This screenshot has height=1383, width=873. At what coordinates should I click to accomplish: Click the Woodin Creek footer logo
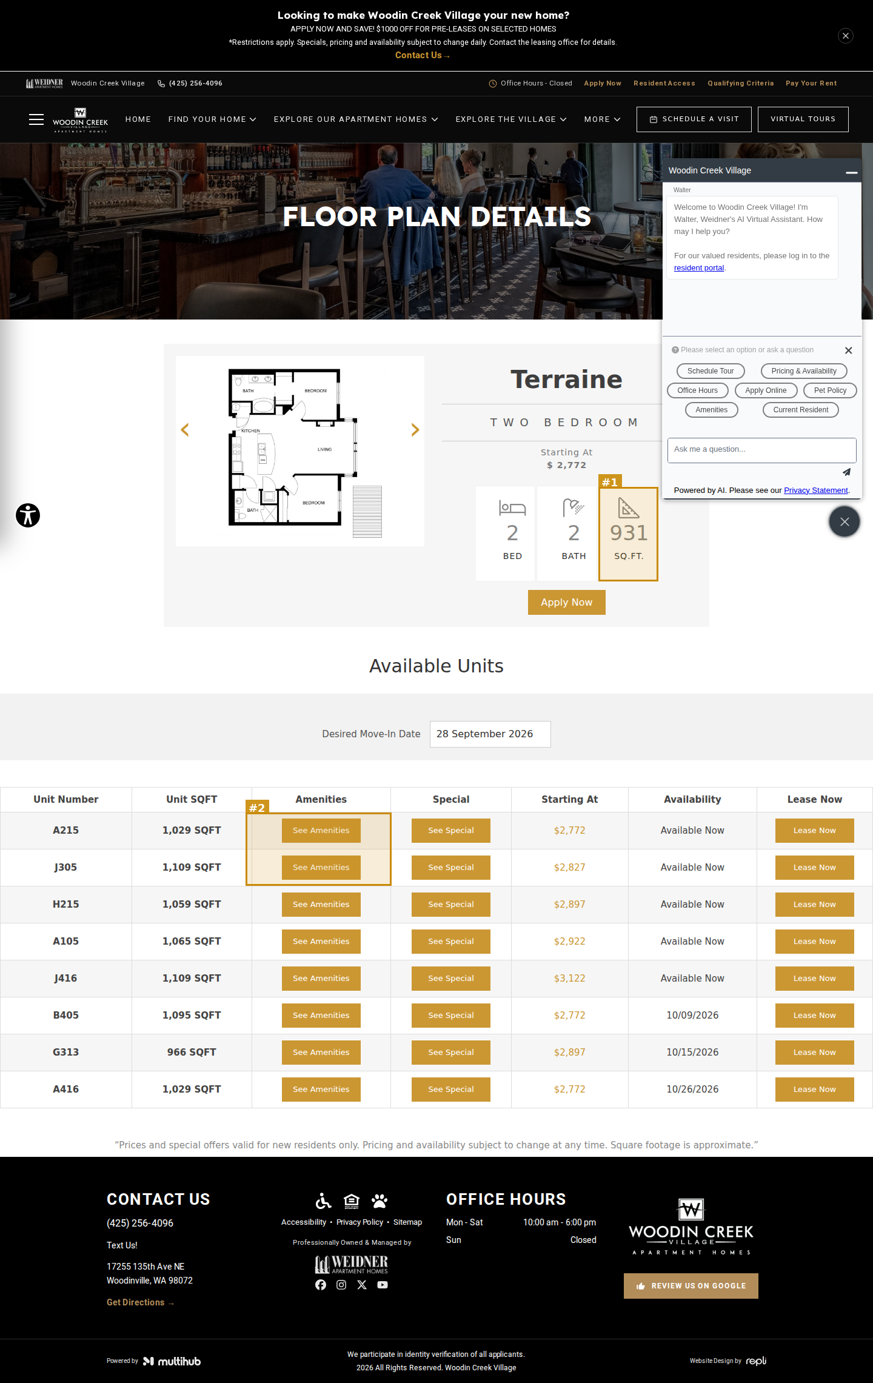691,1227
